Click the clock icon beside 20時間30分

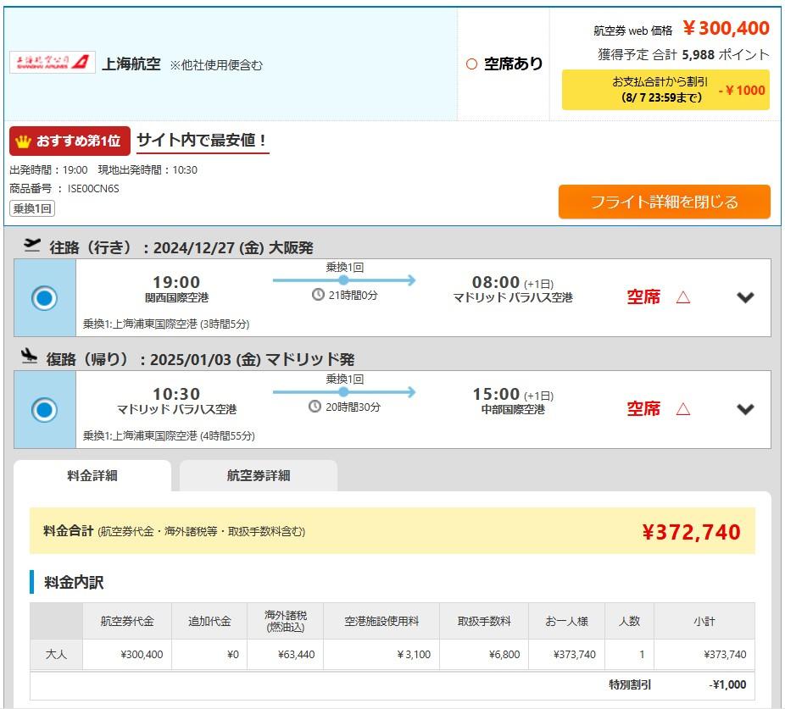pyautogui.click(x=315, y=407)
